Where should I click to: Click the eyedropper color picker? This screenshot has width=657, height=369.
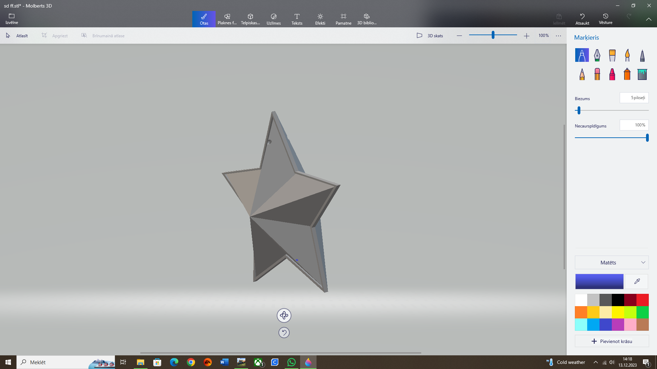click(x=637, y=282)
